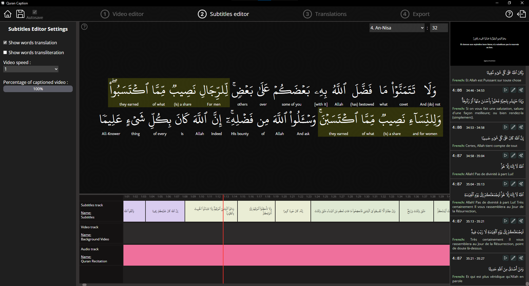Select the word translated 'And (do) not'
This screenshot has width=529, height=286.
tap(430, 94)
